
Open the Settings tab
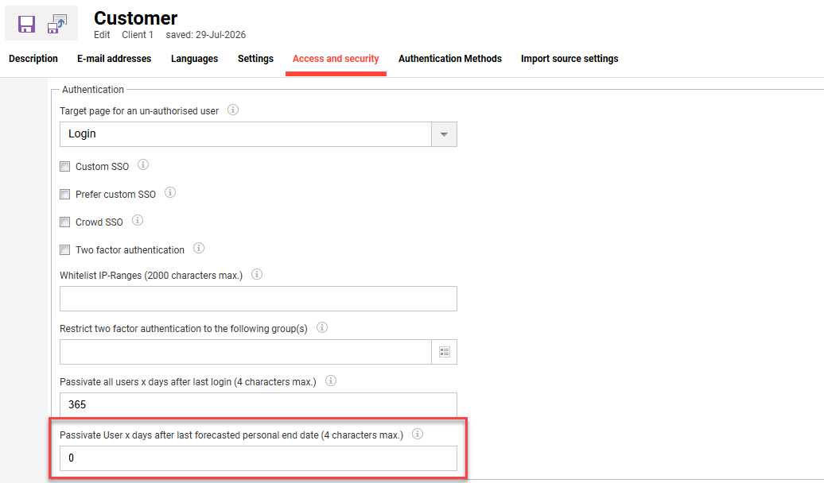coord(255,59)
